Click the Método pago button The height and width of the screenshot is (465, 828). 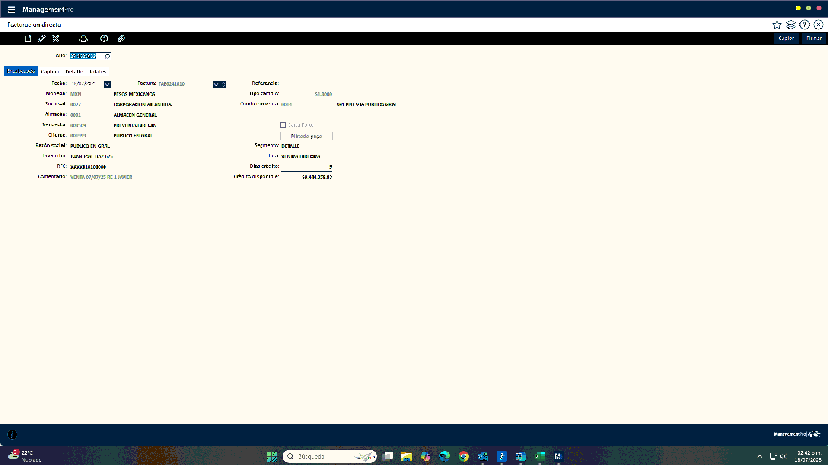pyautogui.click(x=306, y=136)
